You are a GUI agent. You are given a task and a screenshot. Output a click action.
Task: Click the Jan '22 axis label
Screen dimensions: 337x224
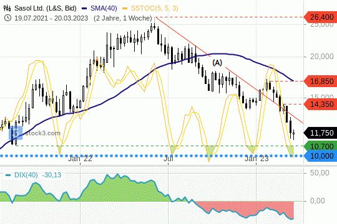pyautogui.click(x=80, y=159)
